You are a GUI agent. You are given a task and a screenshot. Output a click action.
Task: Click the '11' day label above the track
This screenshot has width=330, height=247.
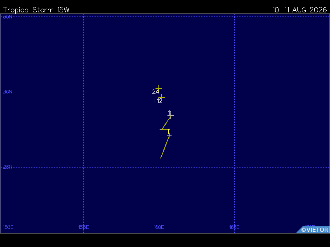pyautogui.click(x=170, y=112)
